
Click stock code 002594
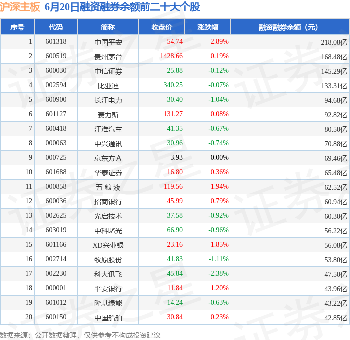tap(56, 85)
